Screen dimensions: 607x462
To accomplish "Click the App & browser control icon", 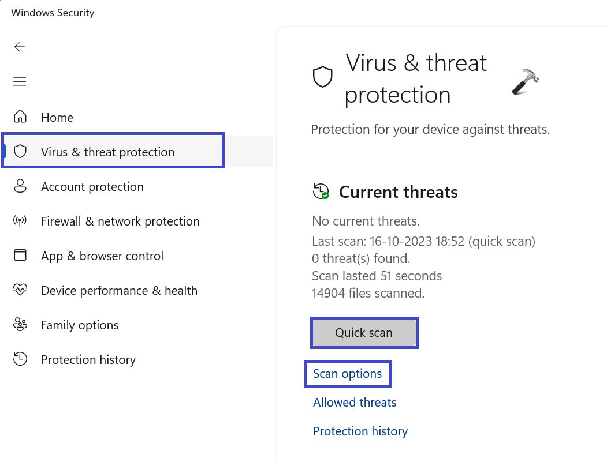I will (20, 256).
